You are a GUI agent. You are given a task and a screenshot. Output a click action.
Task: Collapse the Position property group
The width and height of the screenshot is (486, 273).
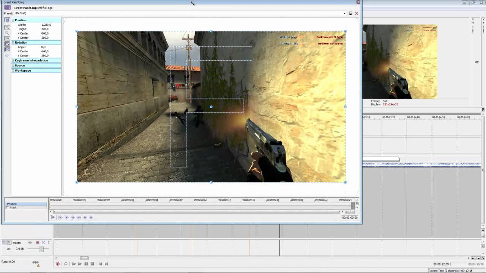coord(13,20)
